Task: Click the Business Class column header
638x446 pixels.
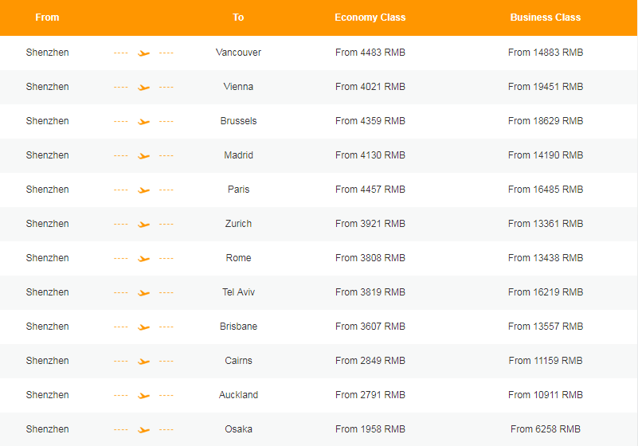Action: (545, 18)
